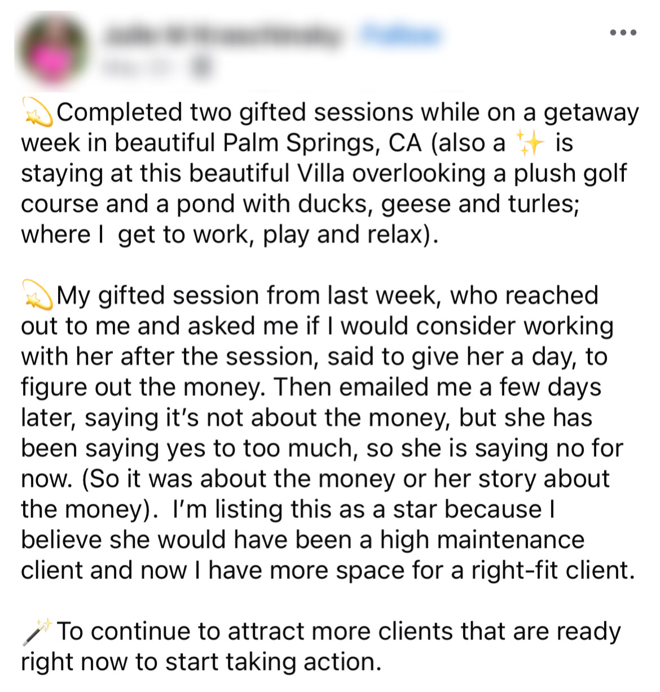This screenshot has height=692, width=660.
Task: Open the three-dot post options menu
Action: tap(623, 33)
